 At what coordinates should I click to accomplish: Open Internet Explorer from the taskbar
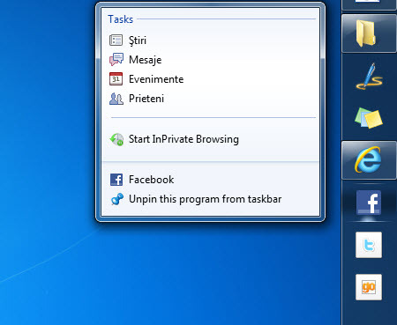pos(369,160)
